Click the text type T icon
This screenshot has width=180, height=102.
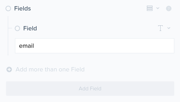tap(160, 28)
